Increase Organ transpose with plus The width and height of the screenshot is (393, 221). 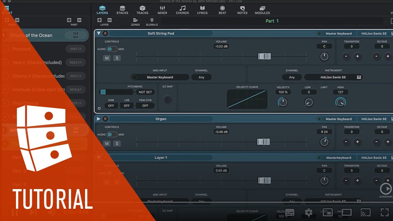357,142
